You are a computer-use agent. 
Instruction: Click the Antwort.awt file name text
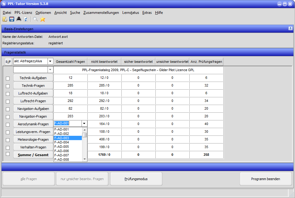pyautogui.click(x=58, y=37)
